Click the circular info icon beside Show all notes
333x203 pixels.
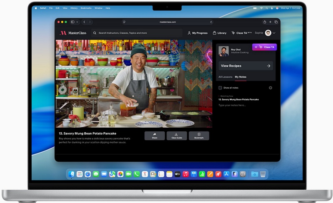tap(270, 88)
